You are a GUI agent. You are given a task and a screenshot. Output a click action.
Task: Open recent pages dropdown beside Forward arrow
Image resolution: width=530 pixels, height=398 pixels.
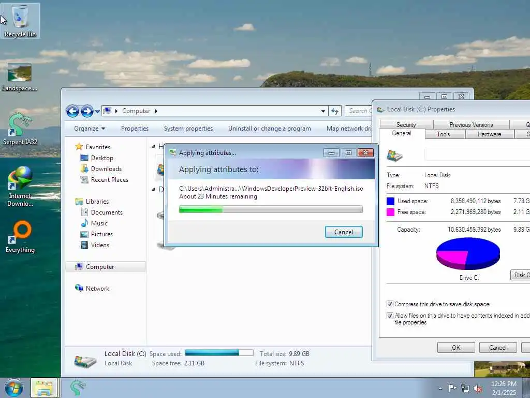point(97,111)
